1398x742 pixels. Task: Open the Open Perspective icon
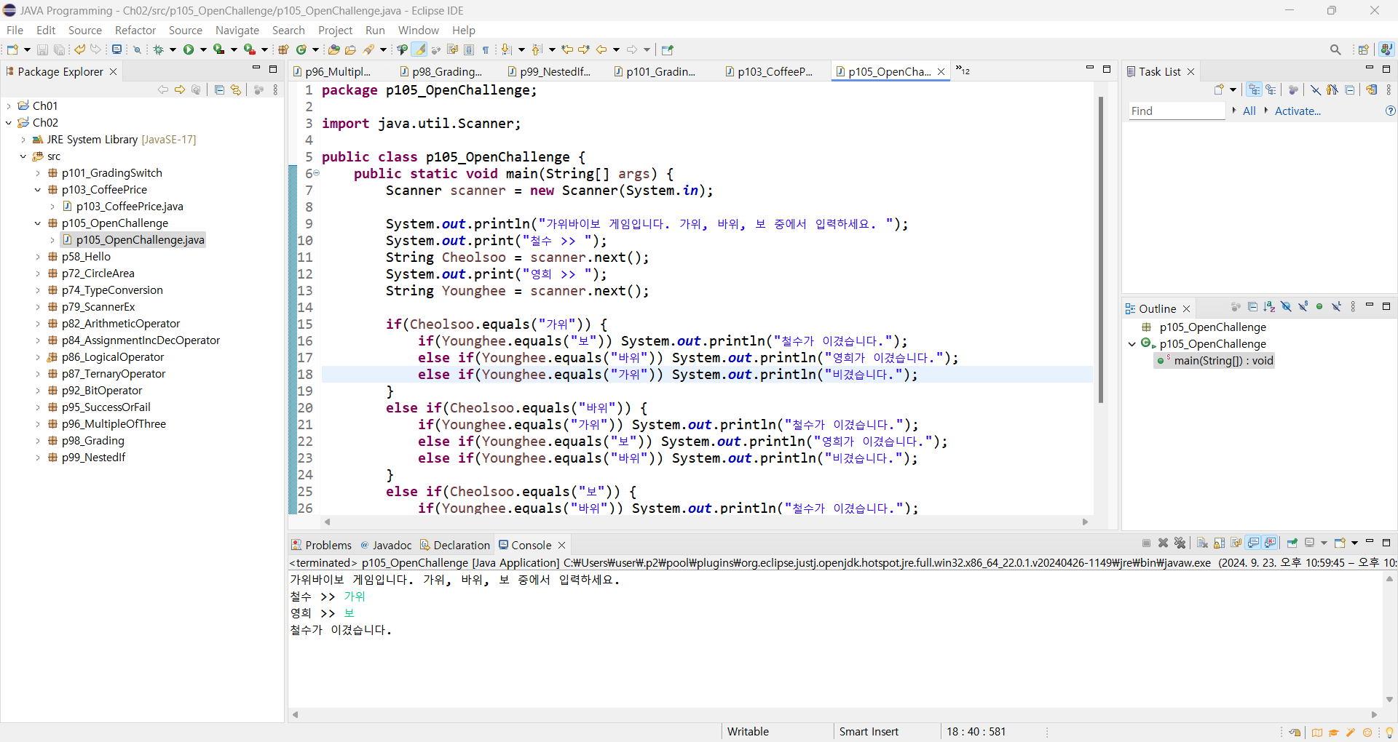pos(1363,49)
